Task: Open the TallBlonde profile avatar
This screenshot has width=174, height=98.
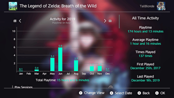Action: [161, 6]
